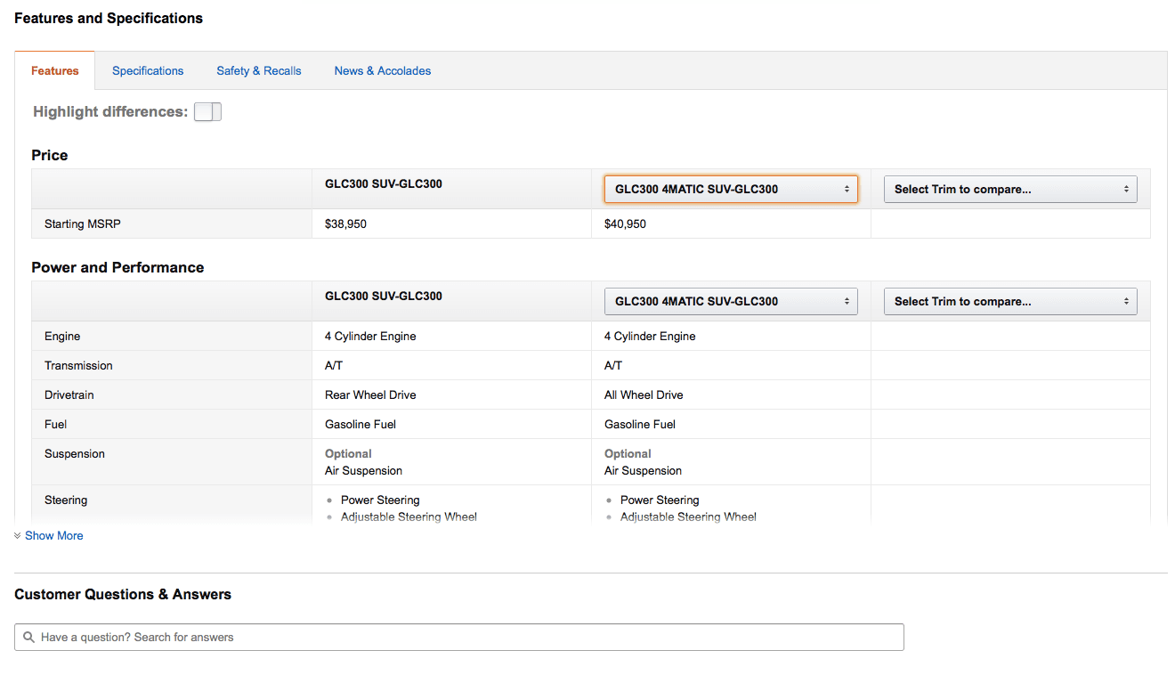Viewport: 1175px width, 675px height.
Task: Open GLC300 4MATIC trim dropdown in Price section
Action: 731,189
